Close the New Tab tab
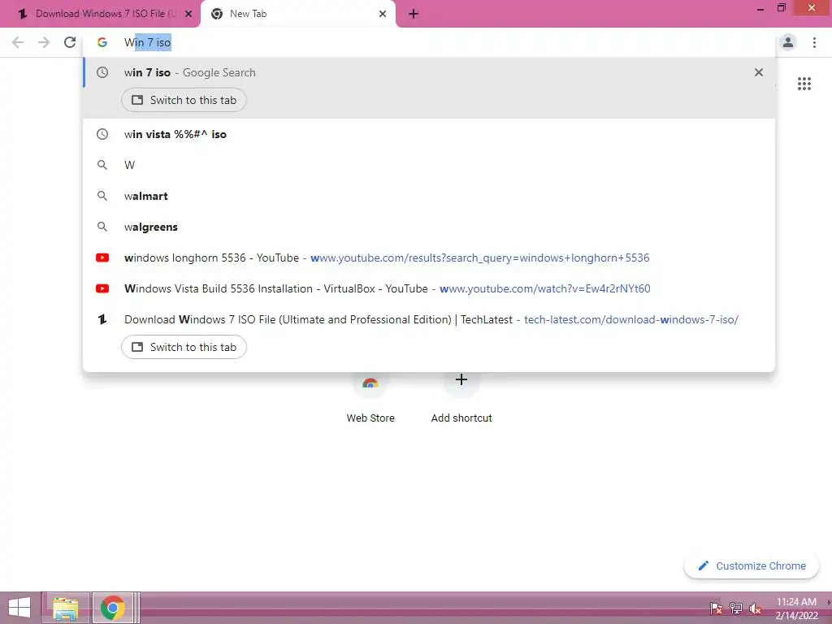Viewport: 832px width, 624px height. (383, 14)
